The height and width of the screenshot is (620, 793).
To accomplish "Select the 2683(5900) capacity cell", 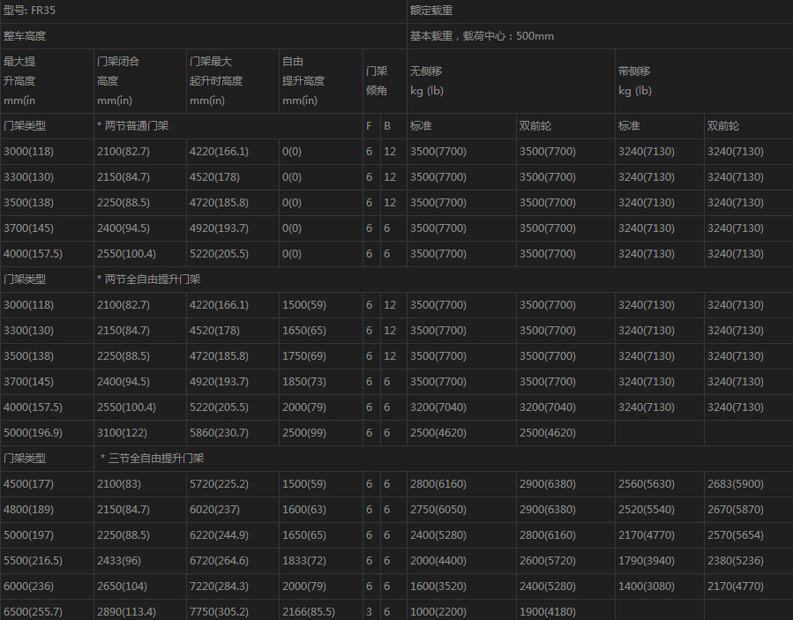I will 736,484.
